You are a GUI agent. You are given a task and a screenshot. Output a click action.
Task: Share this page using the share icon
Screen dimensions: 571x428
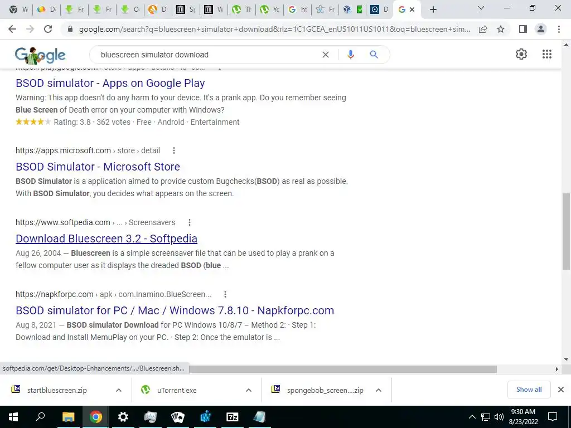pos(483,29)
